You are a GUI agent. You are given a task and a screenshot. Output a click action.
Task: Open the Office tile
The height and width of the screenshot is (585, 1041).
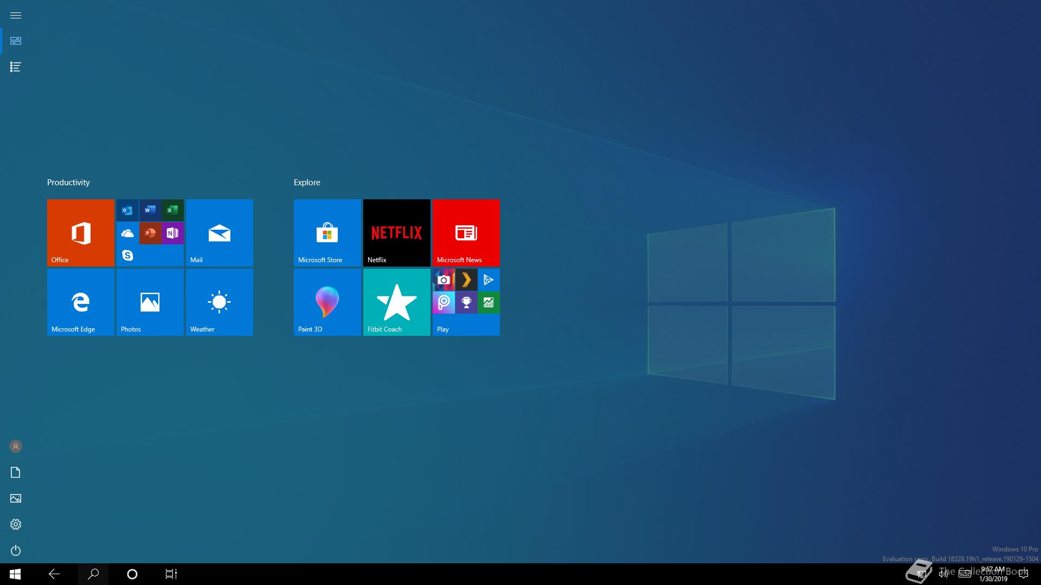[x=81, y=233]
